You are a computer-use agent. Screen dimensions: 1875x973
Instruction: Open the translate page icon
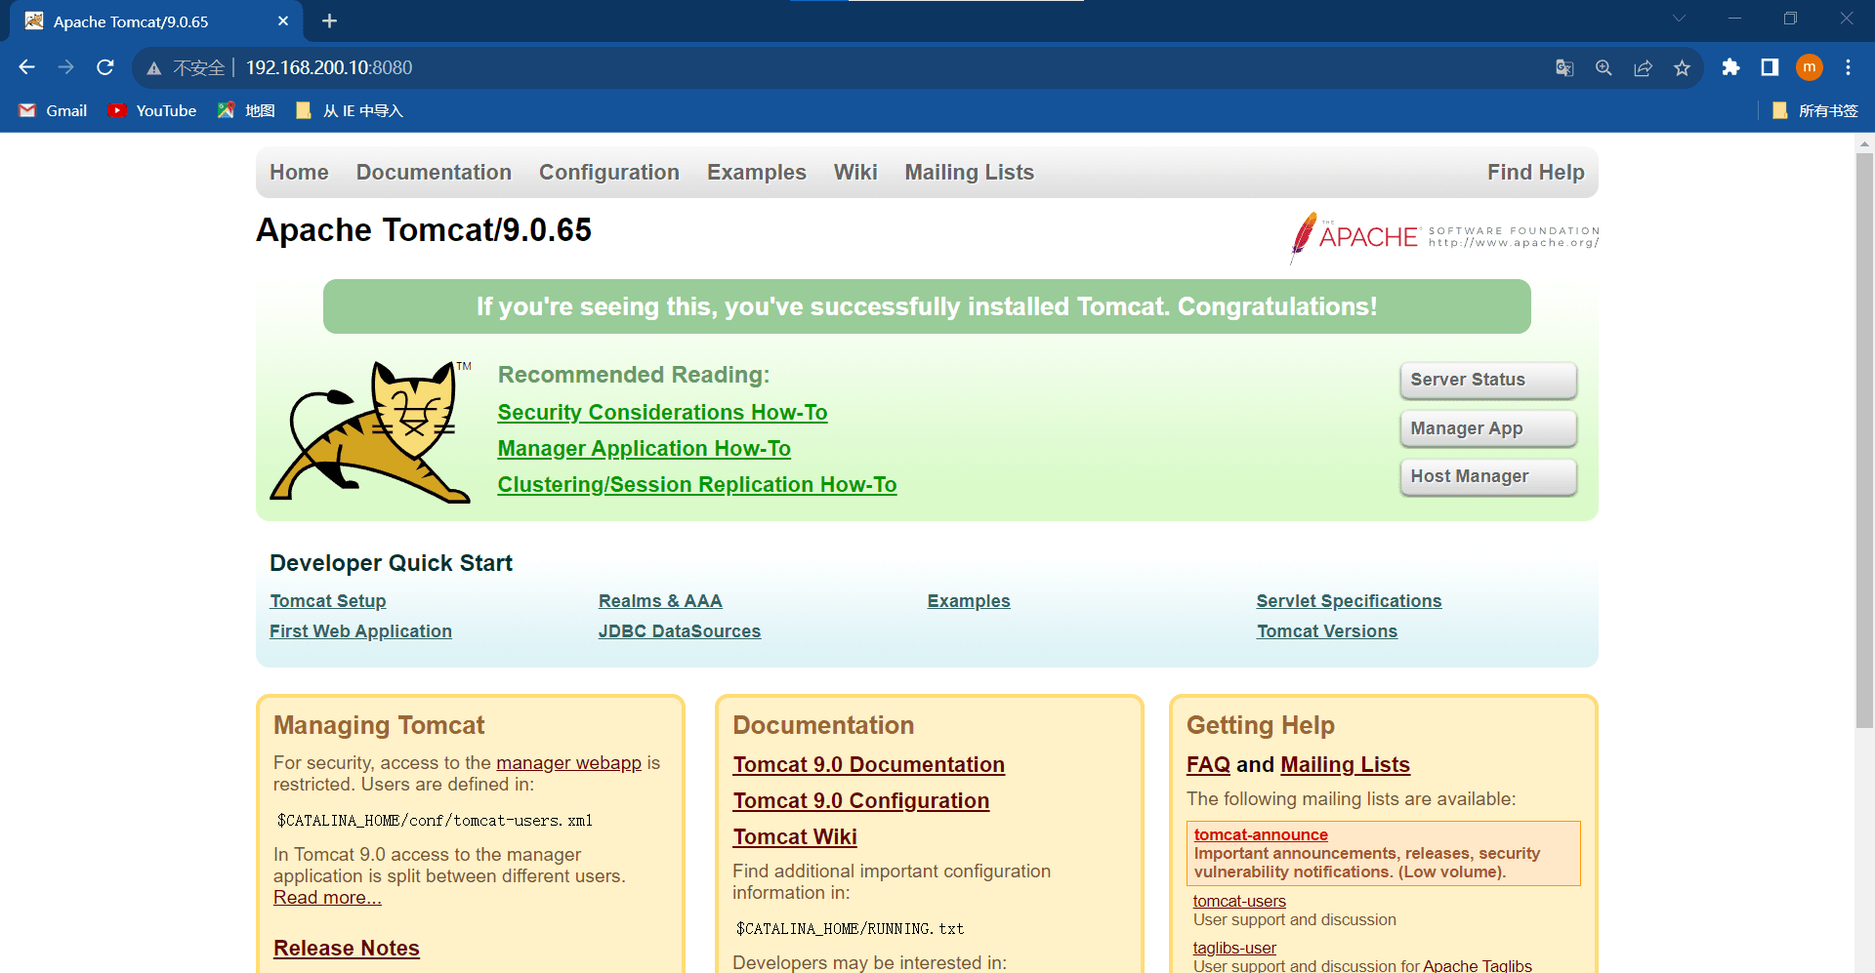(1564, 67)
